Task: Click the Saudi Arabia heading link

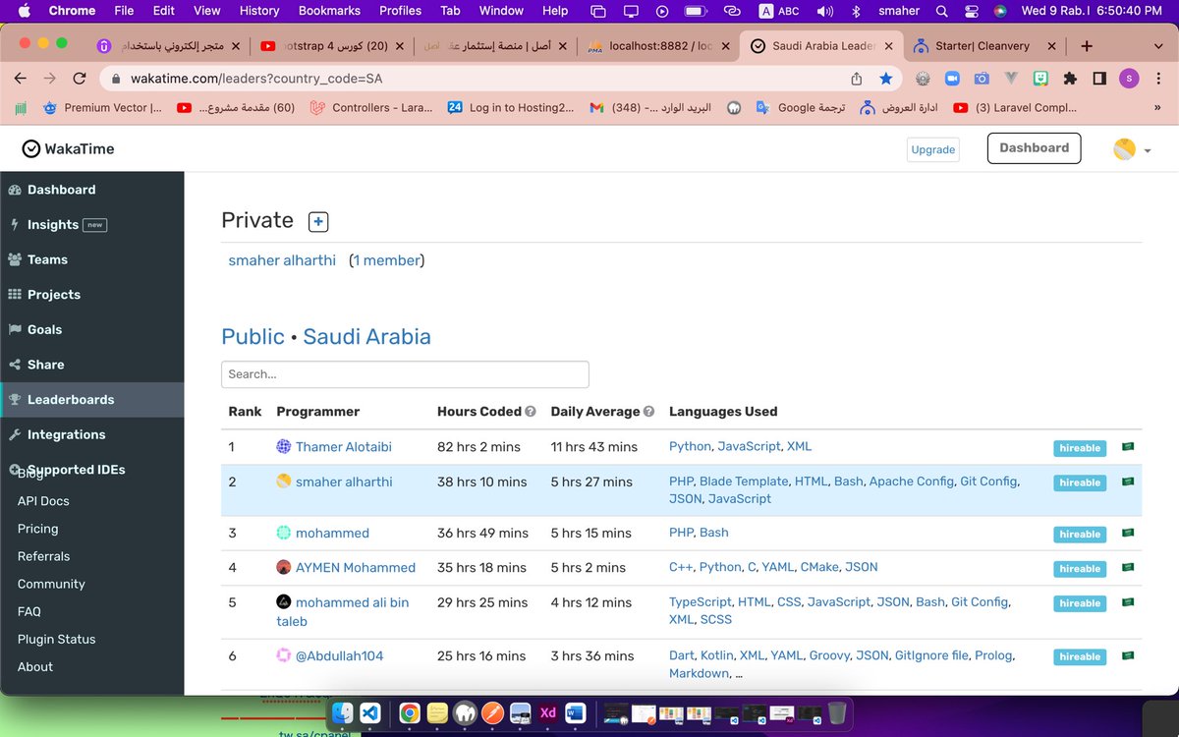Action: click(367, 336)
